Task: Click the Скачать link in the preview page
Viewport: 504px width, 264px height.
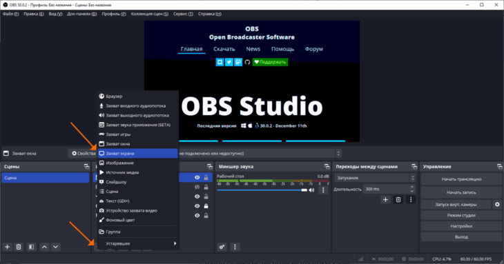Action: (224, 49)
